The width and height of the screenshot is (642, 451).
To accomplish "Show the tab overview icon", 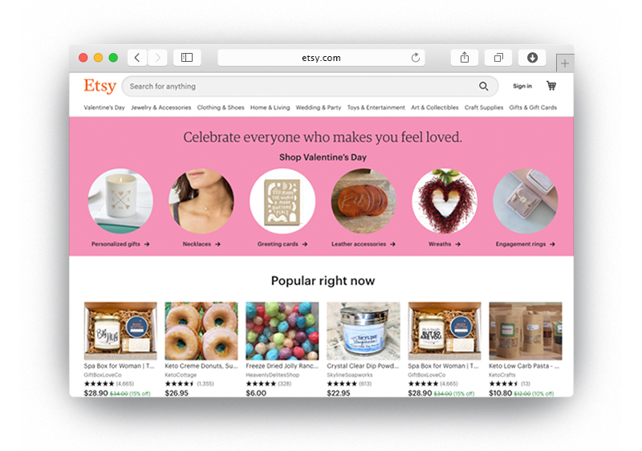I will click(x=498, y=58).
